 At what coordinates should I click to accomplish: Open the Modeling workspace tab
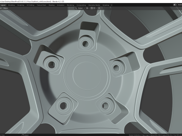tap(11, 5)
